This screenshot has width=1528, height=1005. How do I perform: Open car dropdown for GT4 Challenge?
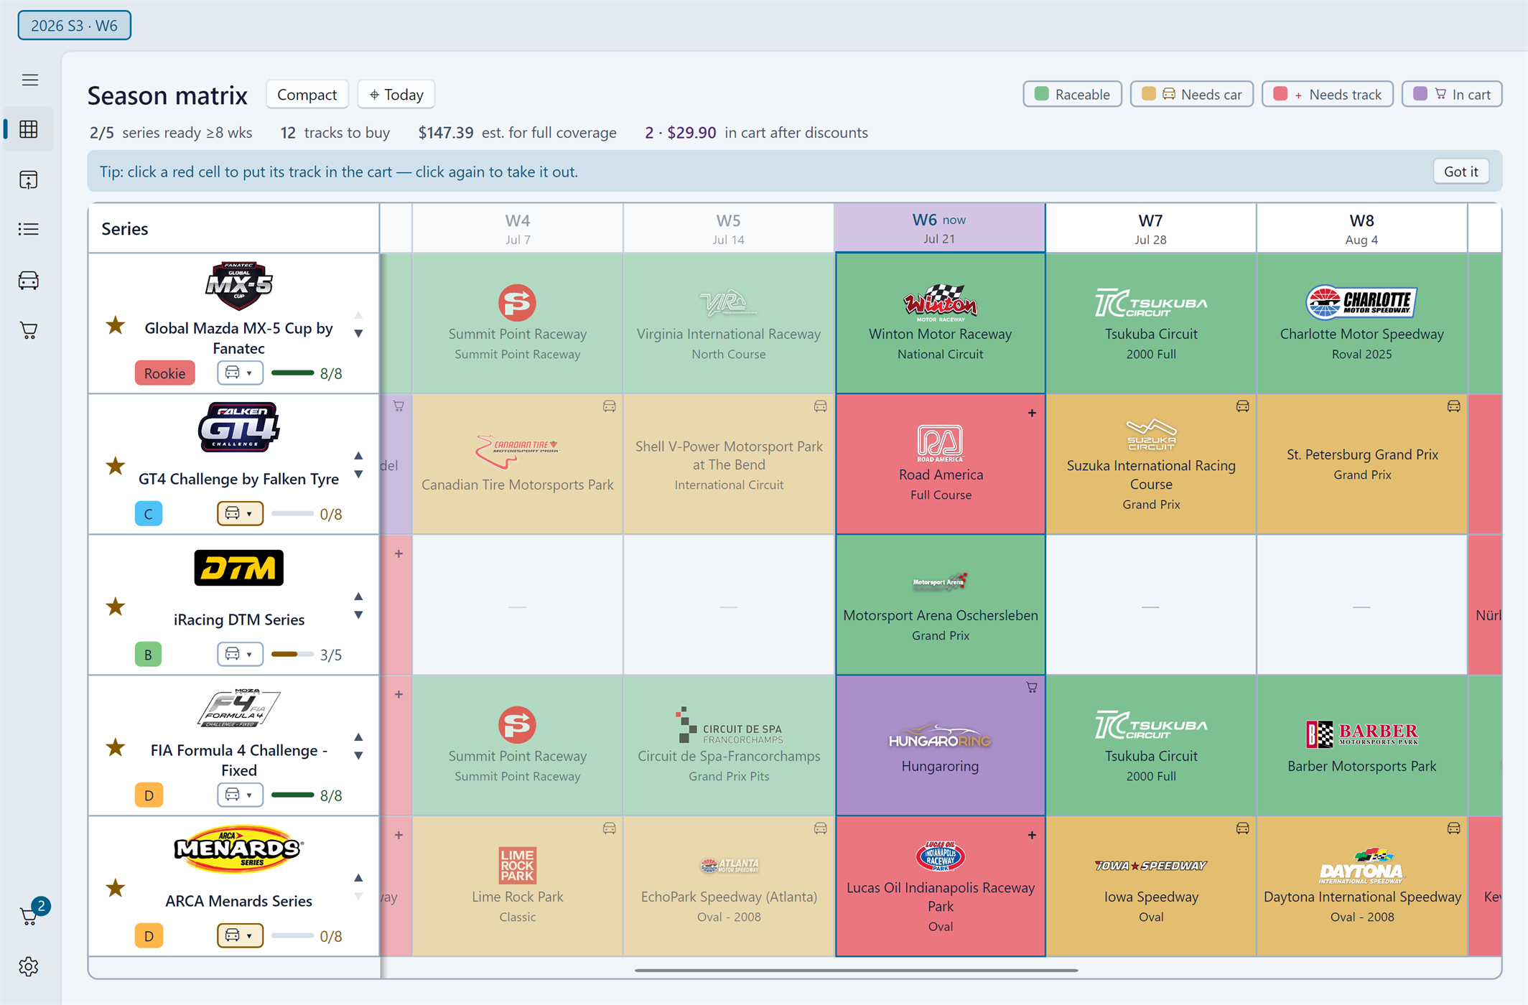tap(240, 513)
